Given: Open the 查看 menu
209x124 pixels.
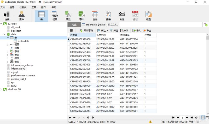Looking at the screenshot, I should click(12, 7).
